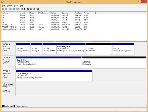Open the View menu
Viewport: 148px width, 112px height.
pos(16,6)
